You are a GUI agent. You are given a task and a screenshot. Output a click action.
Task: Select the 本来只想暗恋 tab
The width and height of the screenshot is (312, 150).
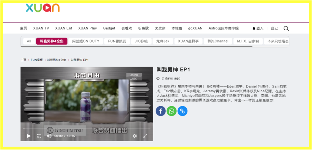pyautogui.click(x=276, y=41)
